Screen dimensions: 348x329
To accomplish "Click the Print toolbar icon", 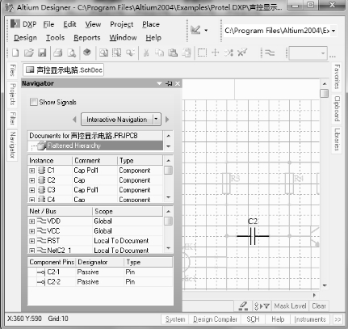I will [58, 53].
